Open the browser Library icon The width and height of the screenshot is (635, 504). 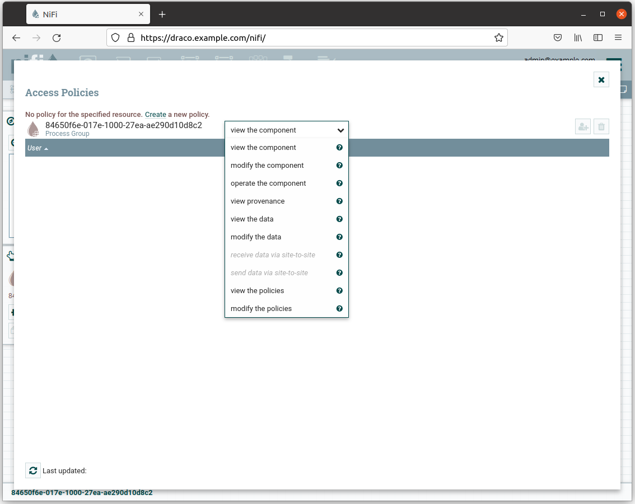point(578,37)
